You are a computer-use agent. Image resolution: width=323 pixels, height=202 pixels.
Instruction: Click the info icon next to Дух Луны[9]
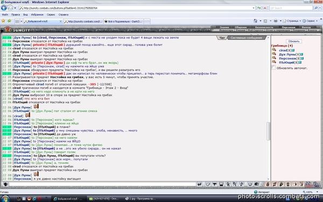(x=301, y=54)
